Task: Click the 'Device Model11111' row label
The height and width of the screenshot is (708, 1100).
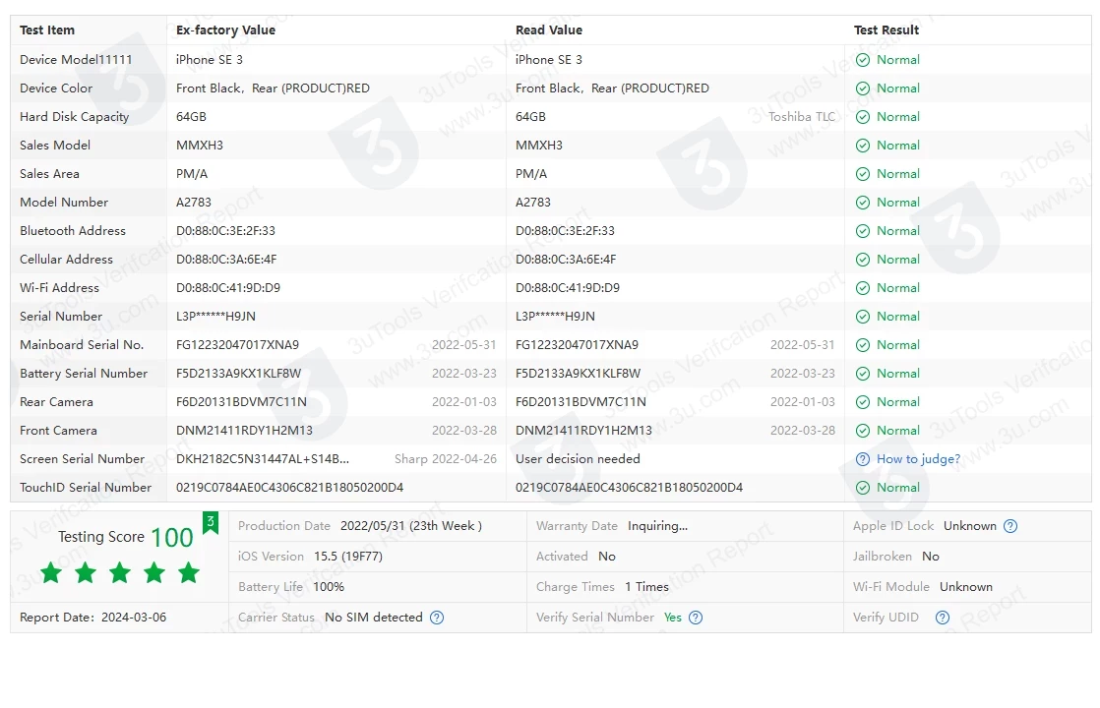Action: pos(76,60)
